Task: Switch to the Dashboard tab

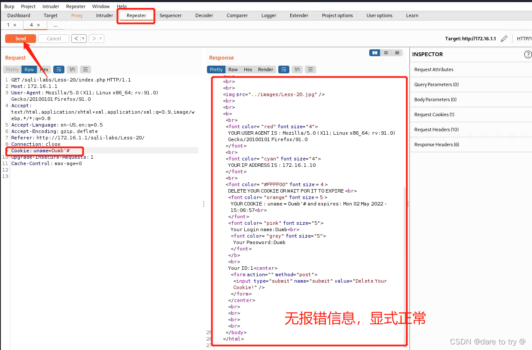Action: coord(19,15)
